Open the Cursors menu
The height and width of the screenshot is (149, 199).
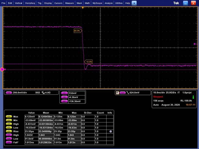(58, 3)
